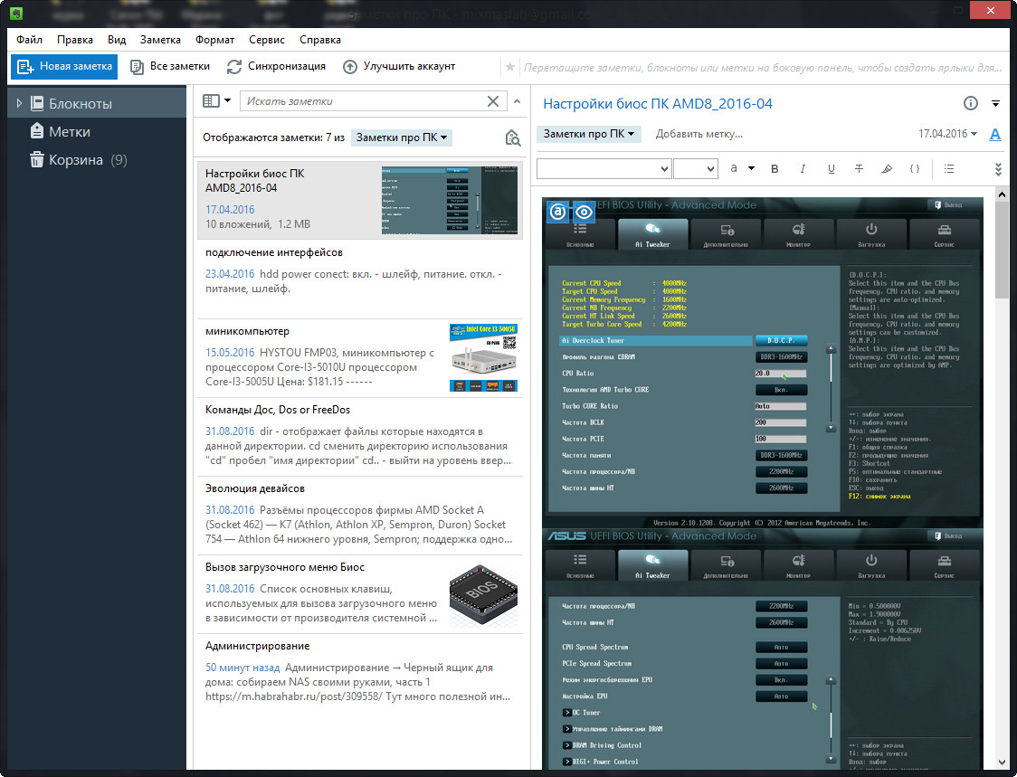The width and height of the screenshot is (1017, 777).
Task: Open note info via the circled-i icon
Action: (x=971, y=104)
